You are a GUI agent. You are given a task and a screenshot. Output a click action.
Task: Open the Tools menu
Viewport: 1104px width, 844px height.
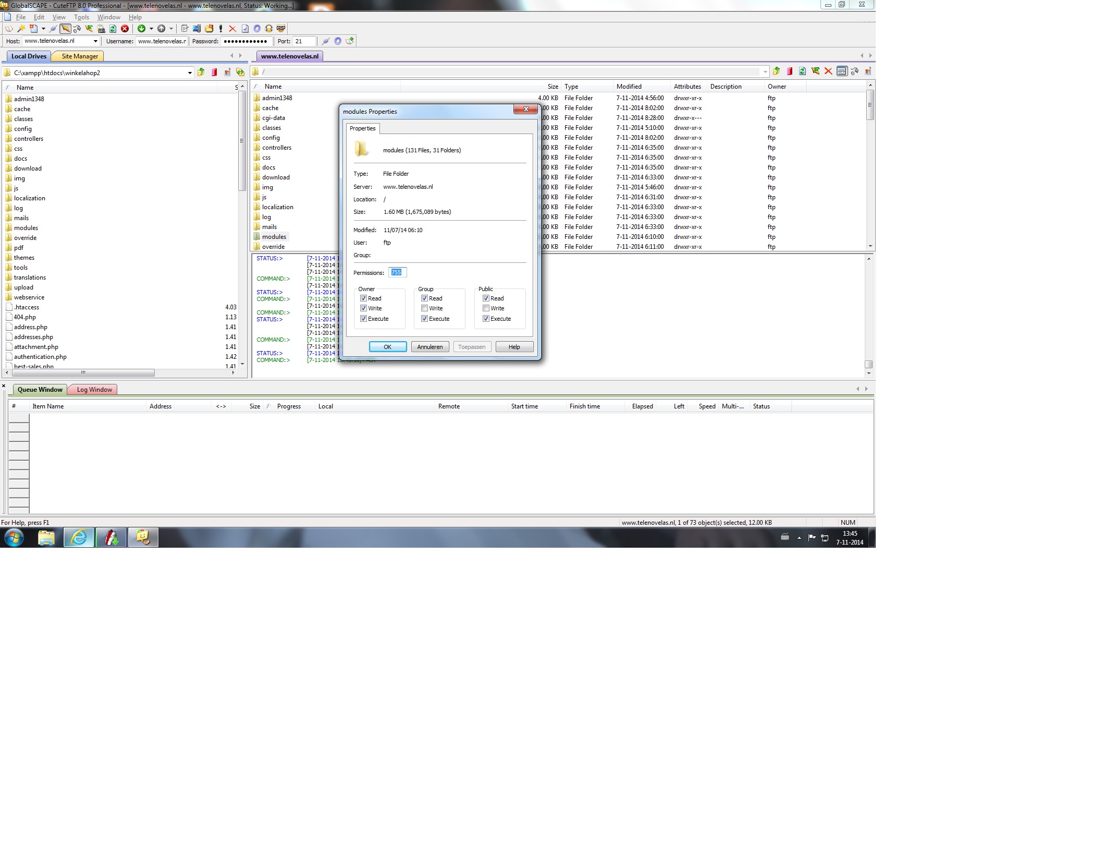pos(81,17)
